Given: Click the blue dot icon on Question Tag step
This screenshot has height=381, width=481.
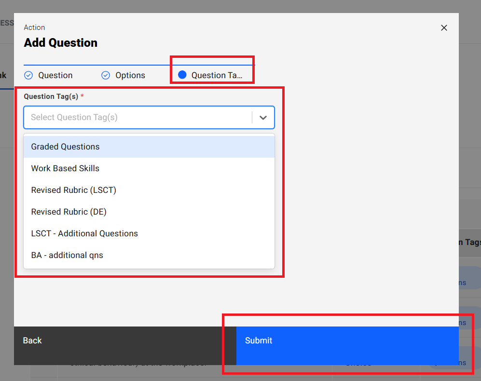Looking at the screenshot, I should (182, 75).
